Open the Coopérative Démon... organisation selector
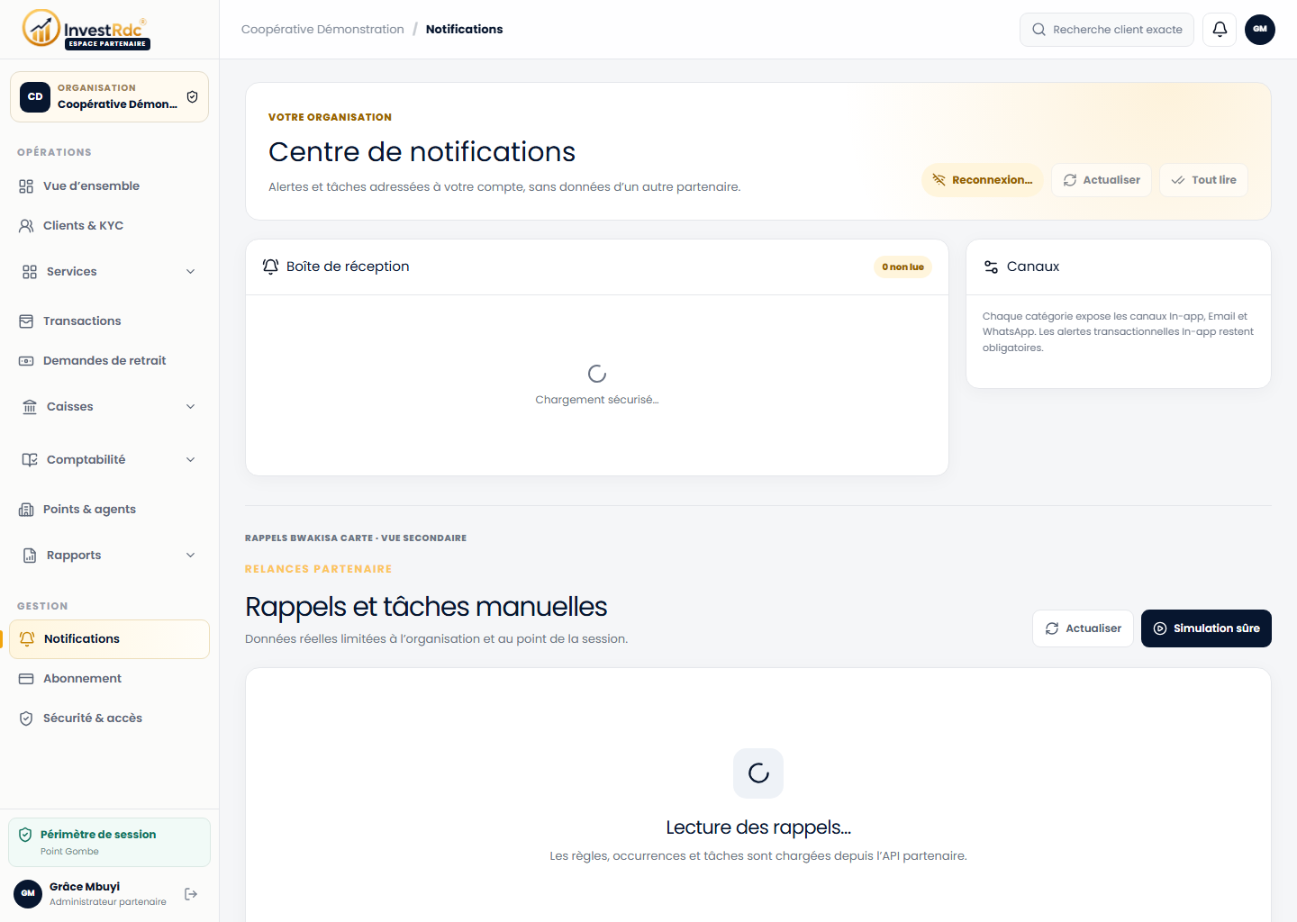1297x922 pixels. tap(109, 96)
